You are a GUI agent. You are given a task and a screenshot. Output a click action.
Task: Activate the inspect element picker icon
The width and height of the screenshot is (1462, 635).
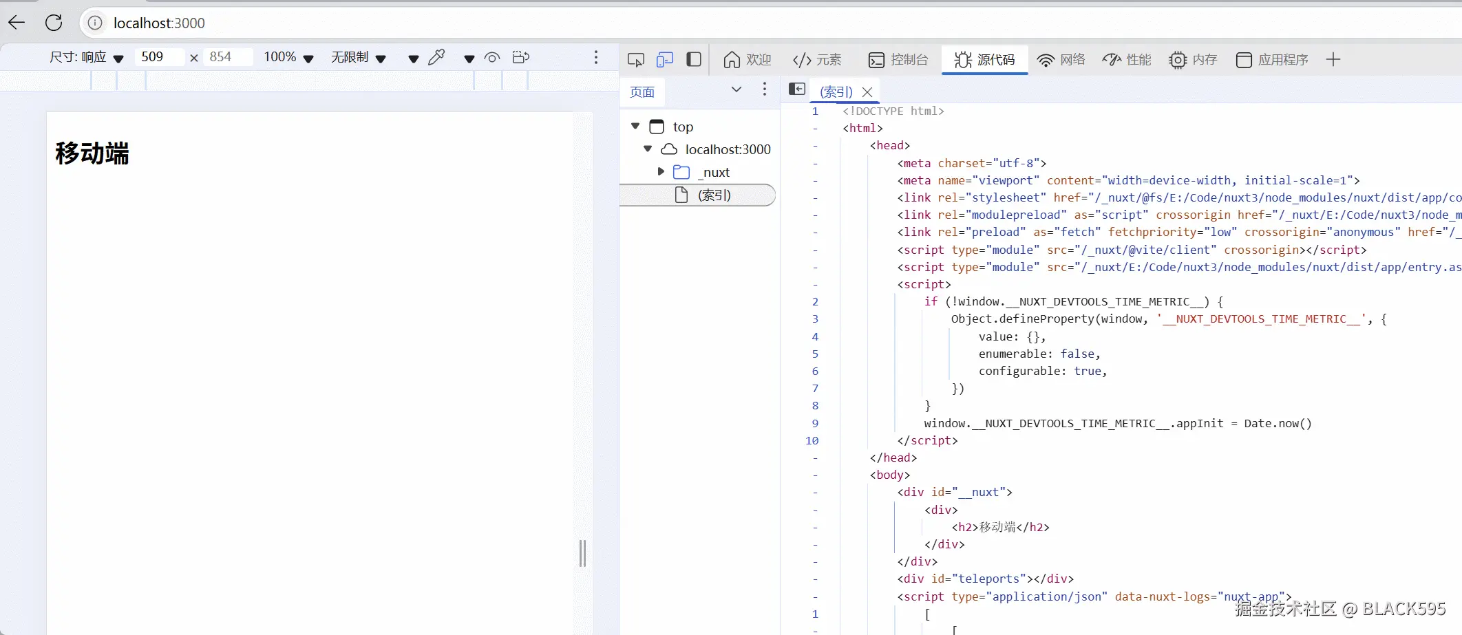pos(636,60)
